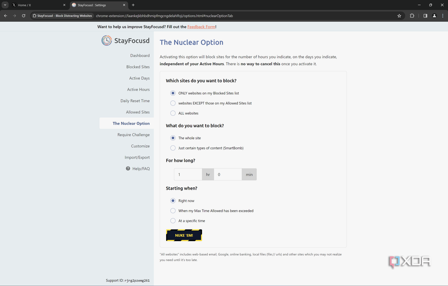Open the Chrome profile avatar

434,16
